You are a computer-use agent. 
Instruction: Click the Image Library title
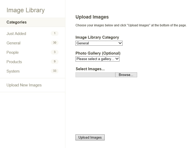26,10
